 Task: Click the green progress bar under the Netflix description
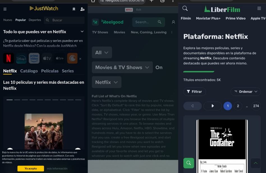click(198, 72)
